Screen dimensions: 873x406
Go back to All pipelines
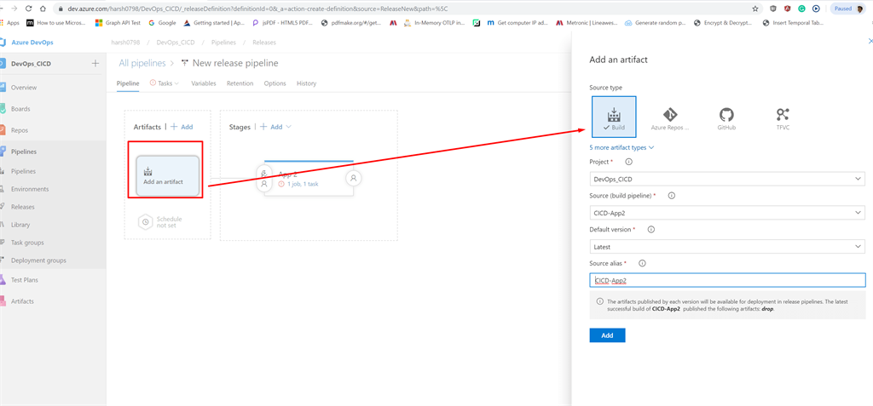tap(142, 63)
